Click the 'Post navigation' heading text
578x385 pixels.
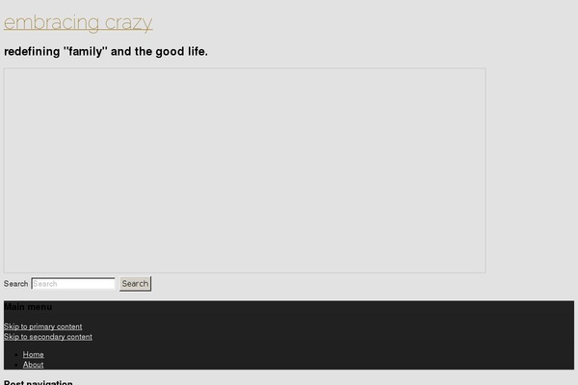pos(39,382)
